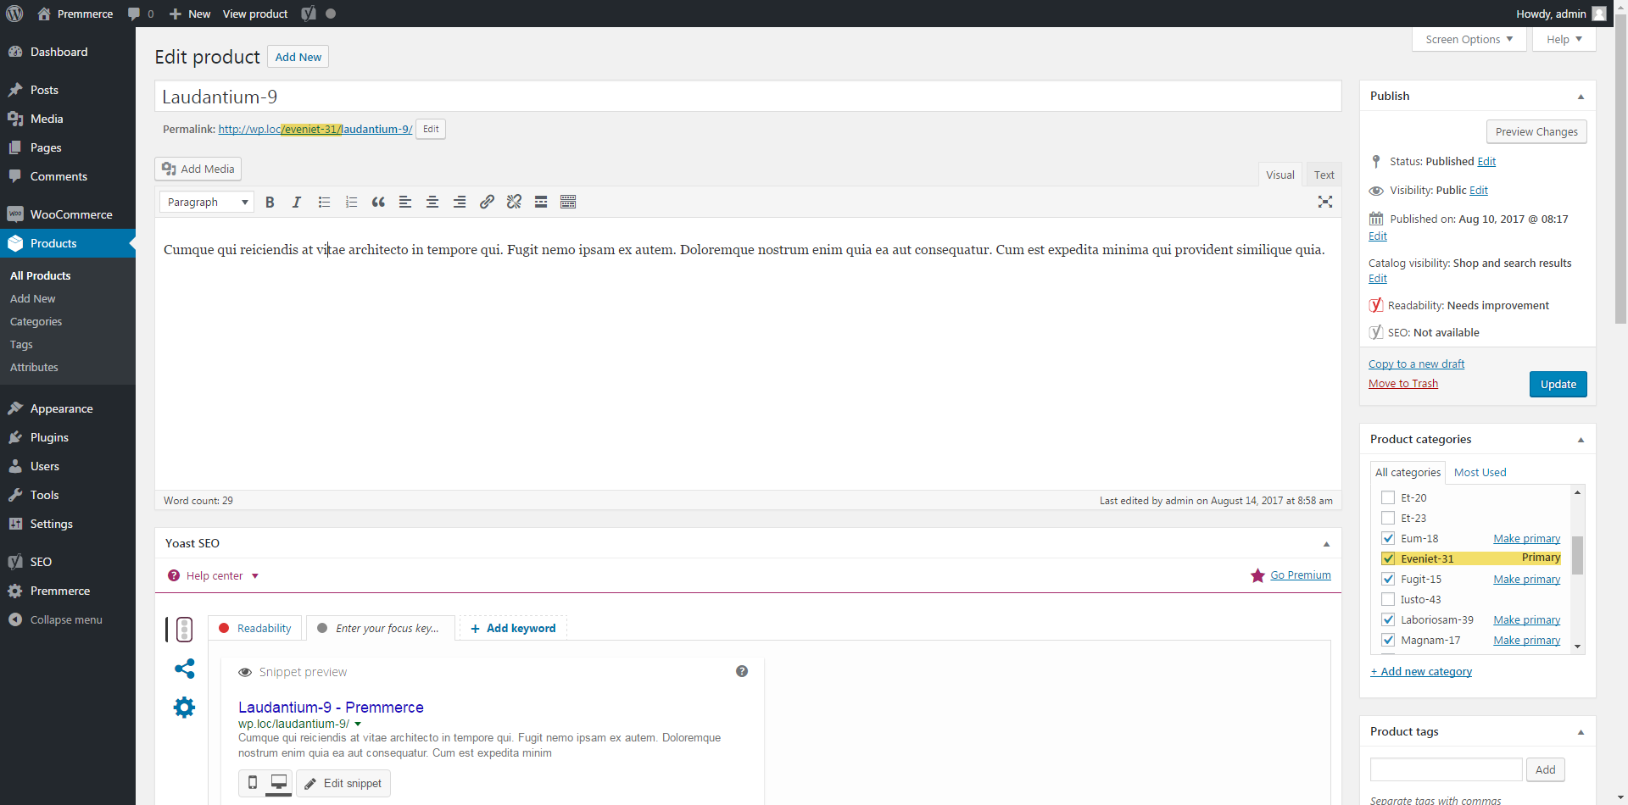Click the Update button

click(x=1558, y=384)
